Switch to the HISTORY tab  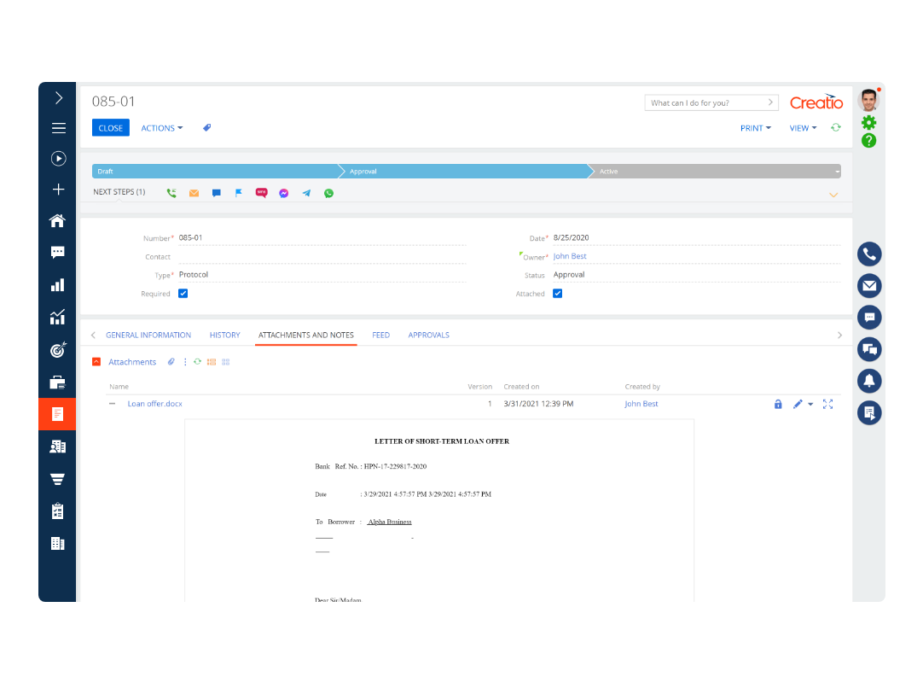[x=224, y=335]
